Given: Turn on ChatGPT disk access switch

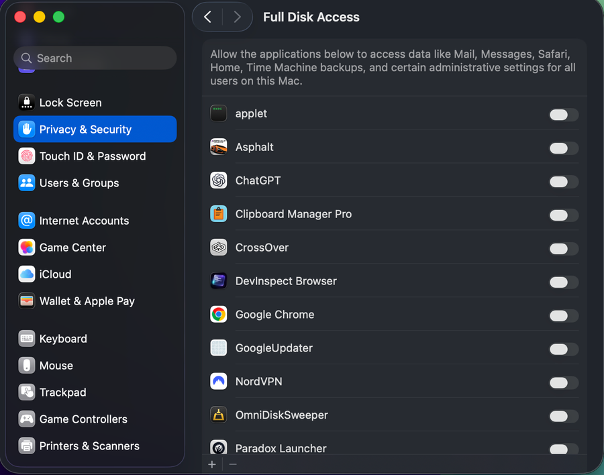Looking at the screenshot, I should pos(564,182).
